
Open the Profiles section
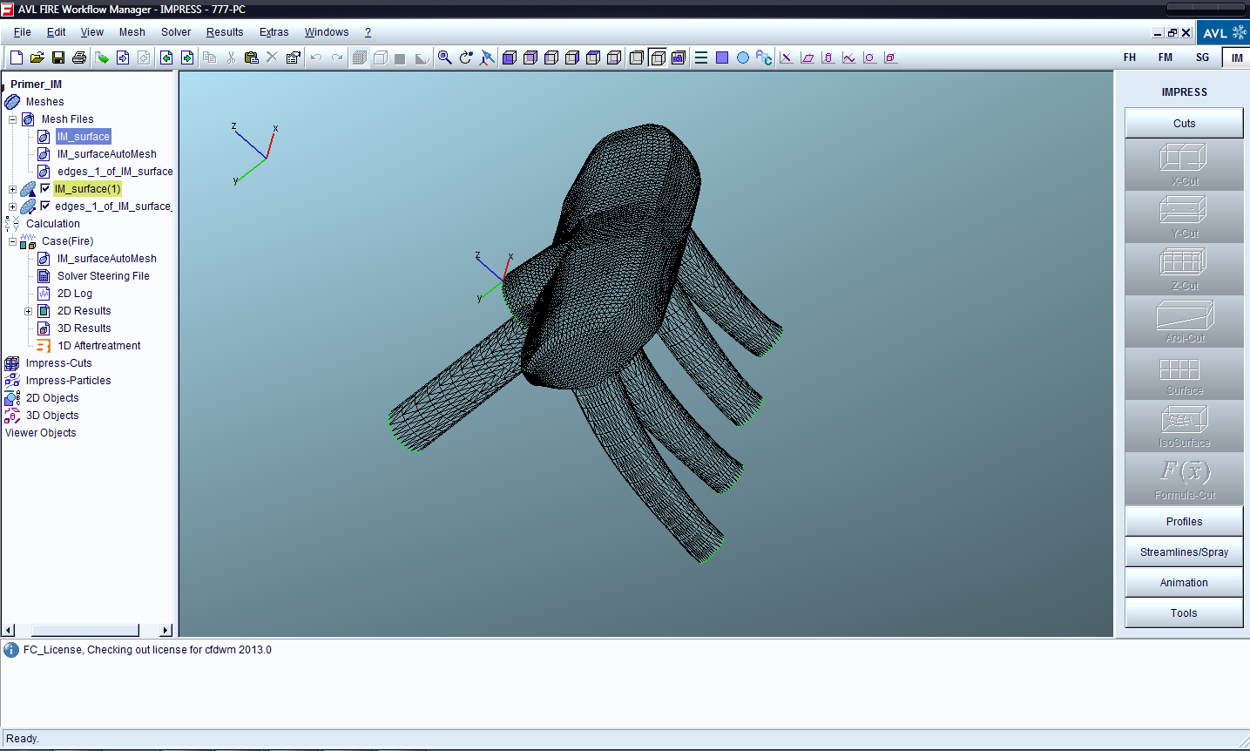coord(1184,521)
